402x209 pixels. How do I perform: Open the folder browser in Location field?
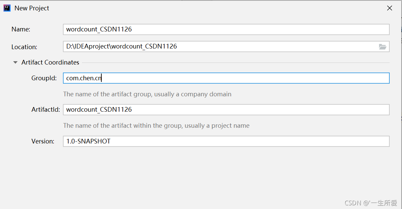[383, 47]
